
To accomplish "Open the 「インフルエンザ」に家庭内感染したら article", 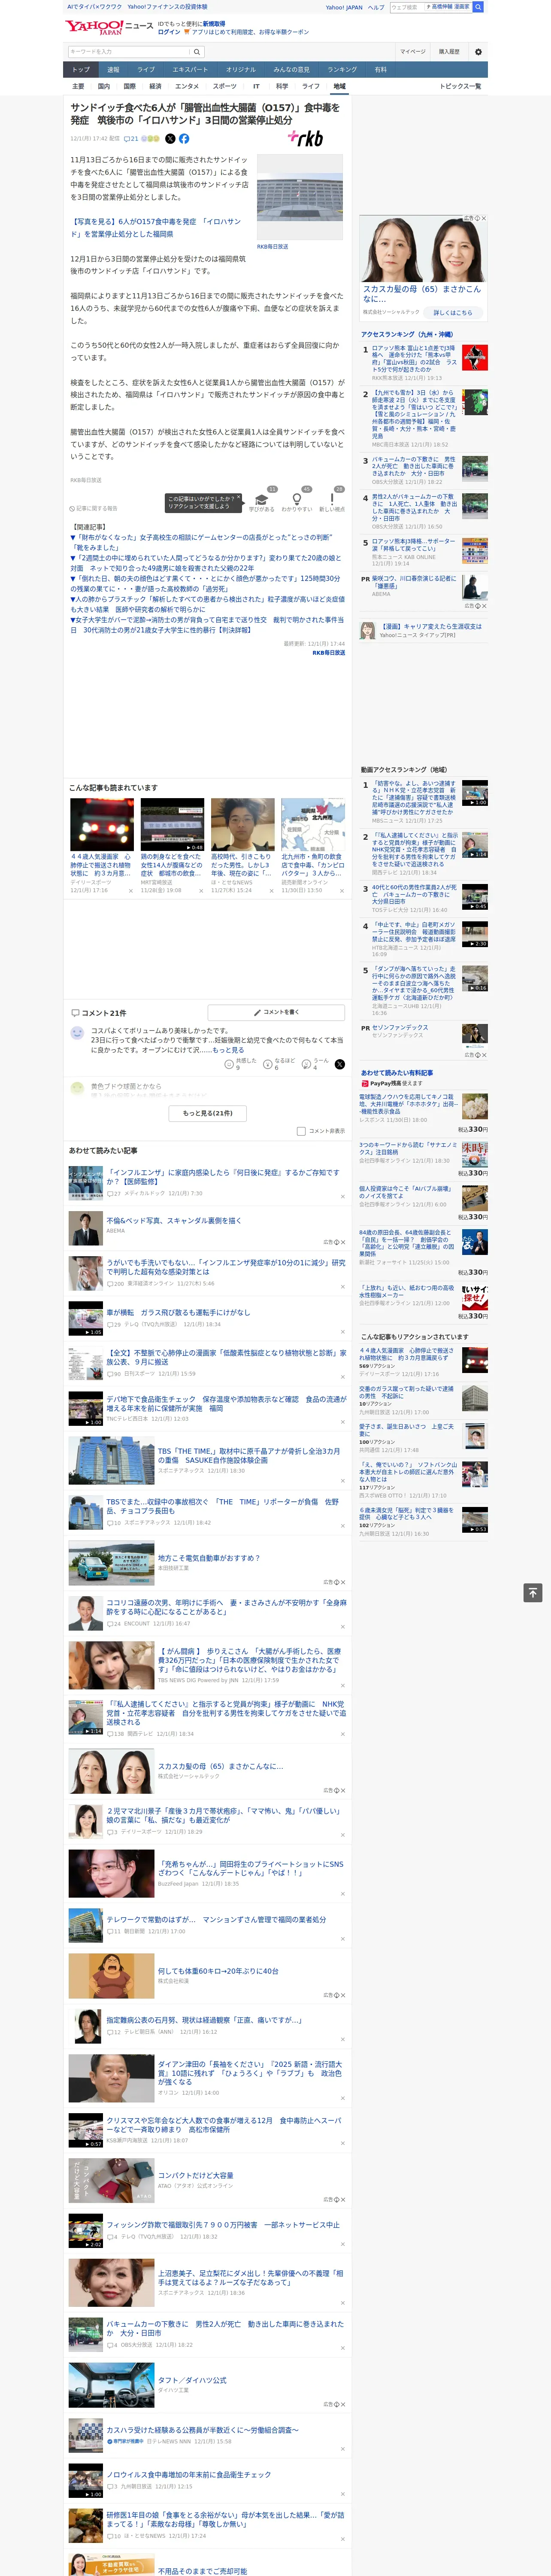I will click(224, 1176).
